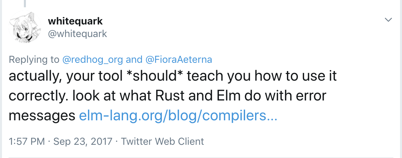Click the gray "Replying to" text
The width and height of the screenshot is (402, 158).
34,60
